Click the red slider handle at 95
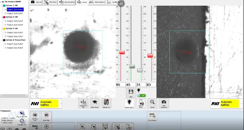 coord(122,52)
